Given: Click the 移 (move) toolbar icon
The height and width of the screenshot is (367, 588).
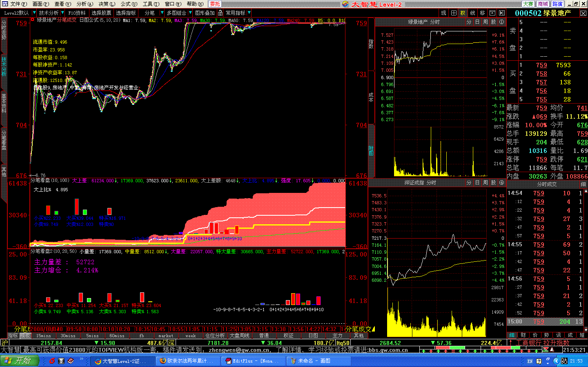Looking at the screenshot, I should click(482, 13).
